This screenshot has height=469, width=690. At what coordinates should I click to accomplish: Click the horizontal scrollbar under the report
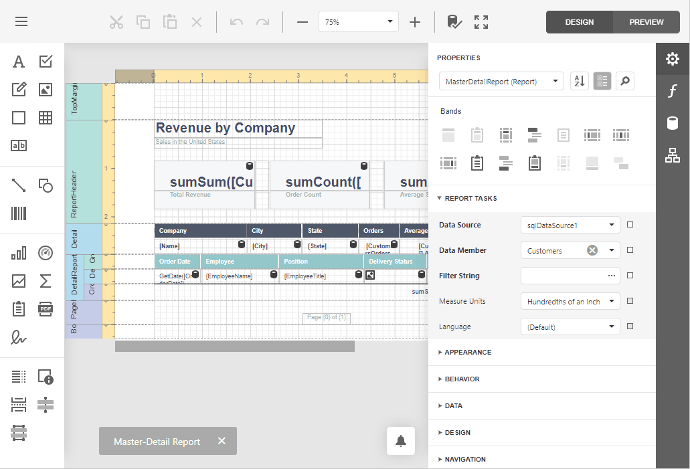pos(234,346)
